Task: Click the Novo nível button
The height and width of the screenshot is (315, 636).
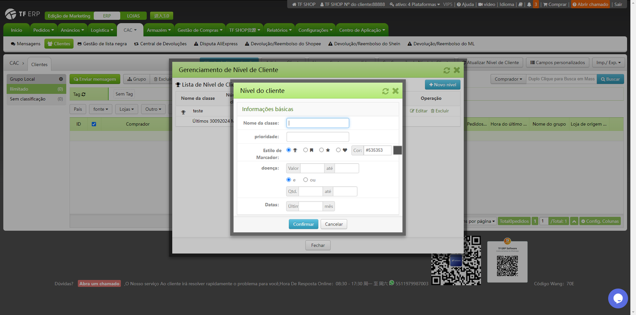Action: click(x=442, y=85)
